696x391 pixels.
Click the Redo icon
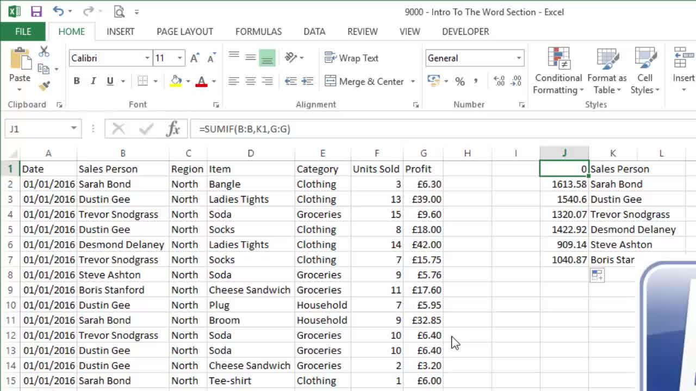[x=88, y=11]
